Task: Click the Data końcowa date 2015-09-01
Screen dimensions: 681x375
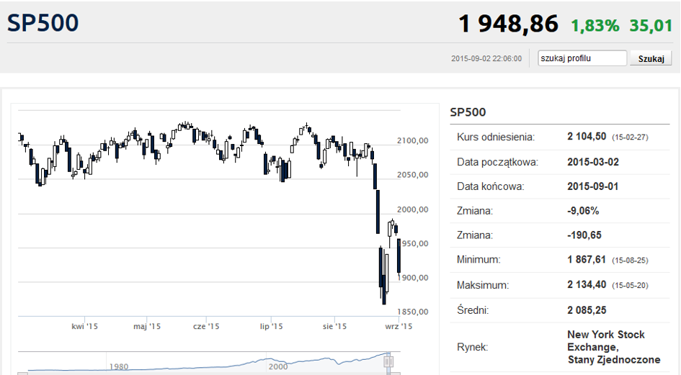Action: pyautogui.click(x=593, y=186)
